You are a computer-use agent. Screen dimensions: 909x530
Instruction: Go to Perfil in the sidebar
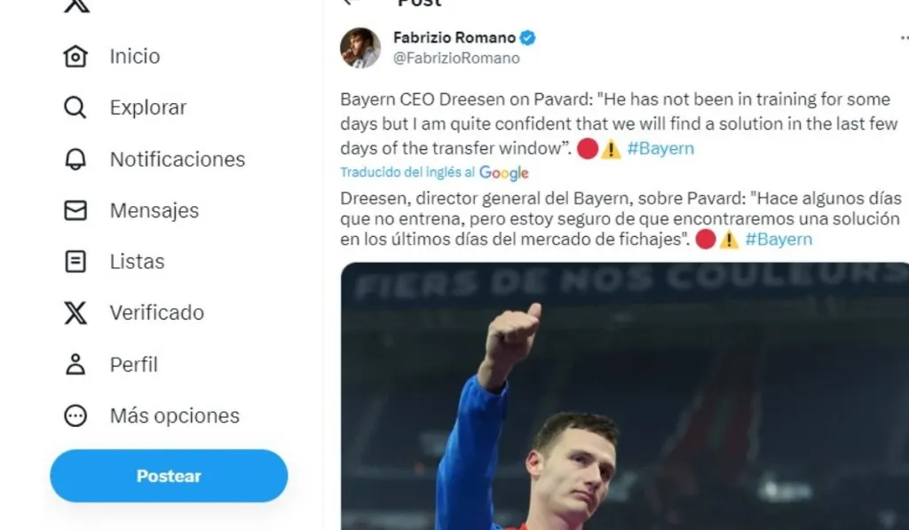[x=133, y=364]
